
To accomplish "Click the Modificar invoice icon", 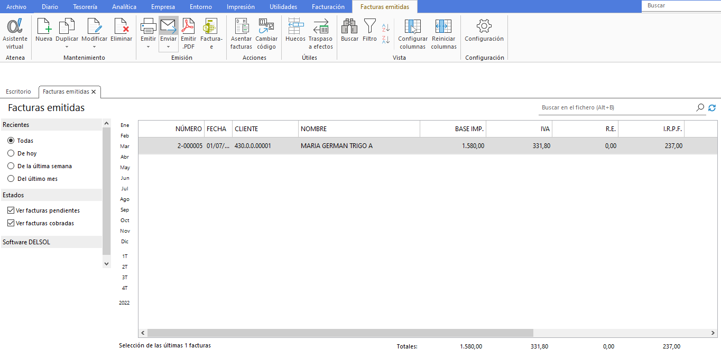I will pos(94,26).
